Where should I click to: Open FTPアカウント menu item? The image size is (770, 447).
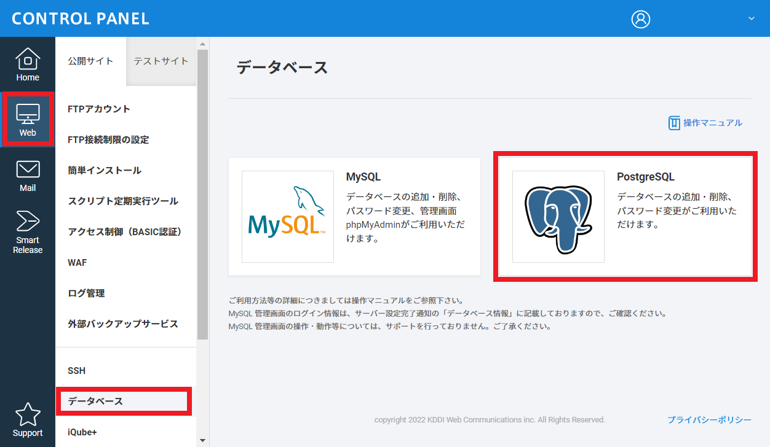[x=99, y=109]
